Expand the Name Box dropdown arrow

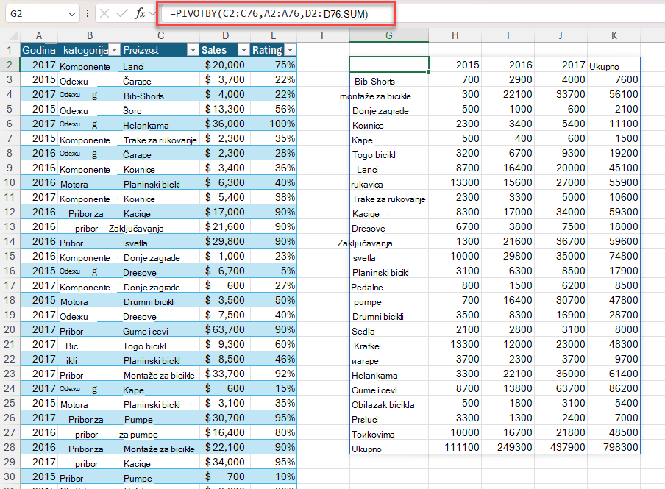71,14
